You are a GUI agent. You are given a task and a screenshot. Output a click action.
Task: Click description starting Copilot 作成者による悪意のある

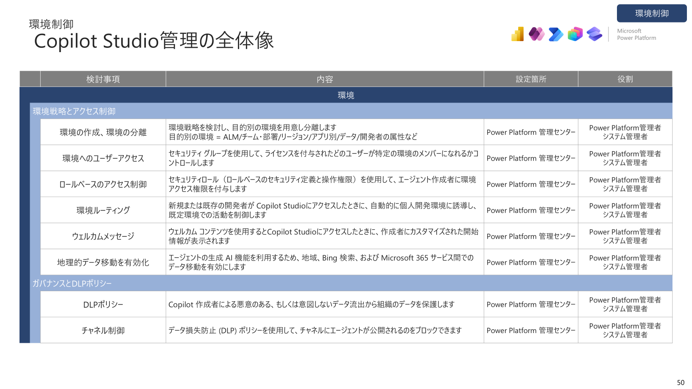click(x=325, y=304)
